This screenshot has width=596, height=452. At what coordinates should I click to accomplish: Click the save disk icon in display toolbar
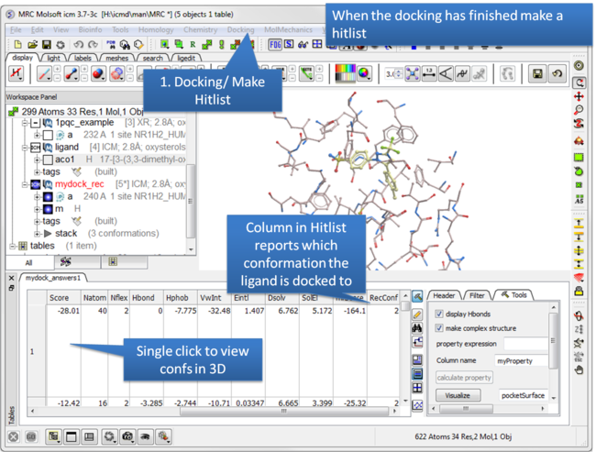tap(537, 72)
